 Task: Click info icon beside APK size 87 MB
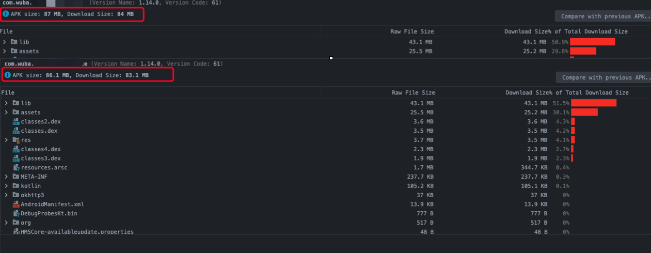click(x=6, y=14)
